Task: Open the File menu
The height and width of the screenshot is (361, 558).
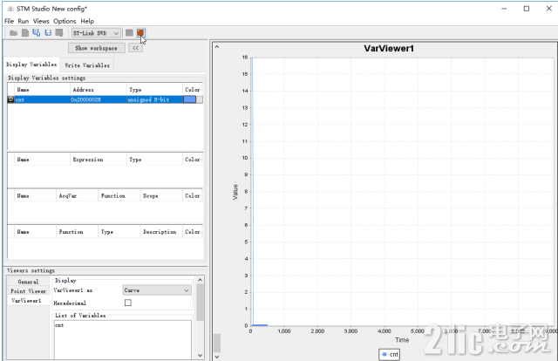Action: point(10,21)
